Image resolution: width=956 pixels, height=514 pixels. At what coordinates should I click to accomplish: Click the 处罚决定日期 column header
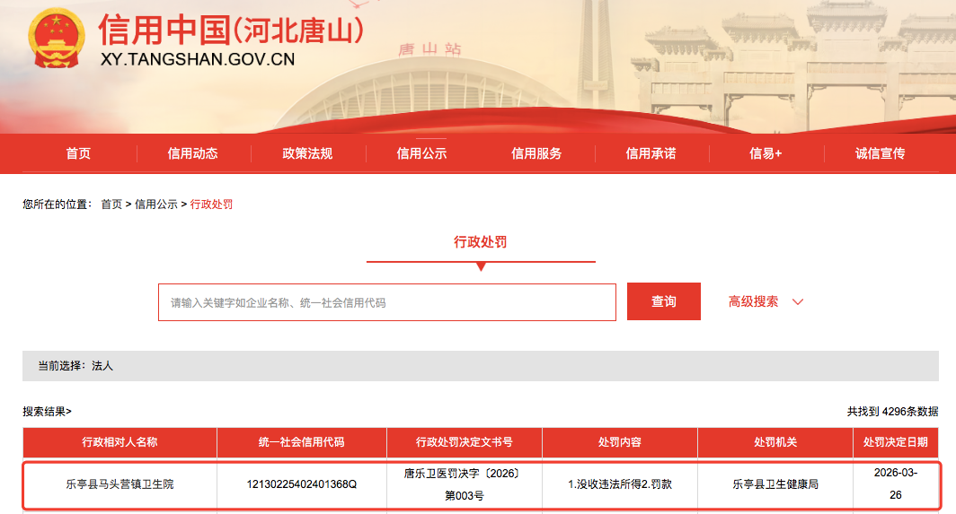[x=896, y=442]
